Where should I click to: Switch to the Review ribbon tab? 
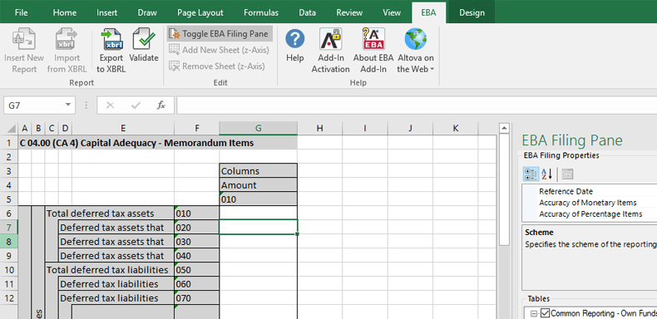(x=349, y=12)
